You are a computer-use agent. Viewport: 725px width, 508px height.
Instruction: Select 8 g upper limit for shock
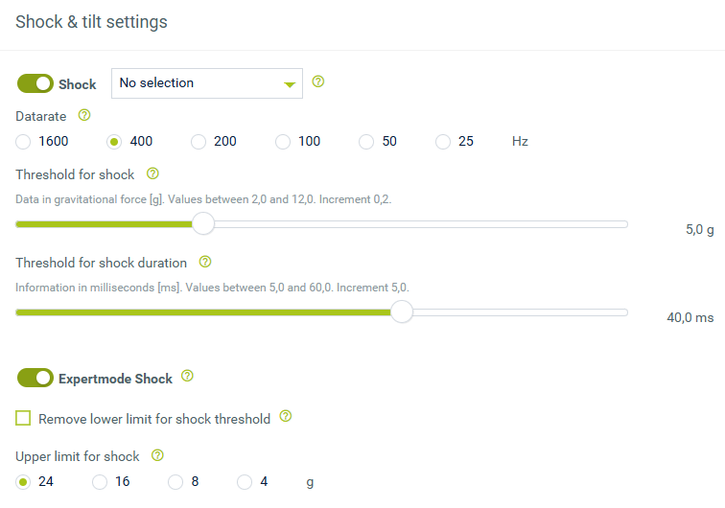coord(175,482)
